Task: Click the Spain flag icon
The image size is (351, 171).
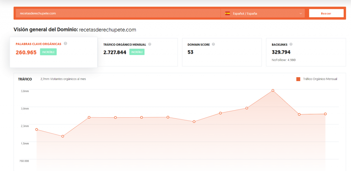Action: pyautogui.click(x=228, y=13)
